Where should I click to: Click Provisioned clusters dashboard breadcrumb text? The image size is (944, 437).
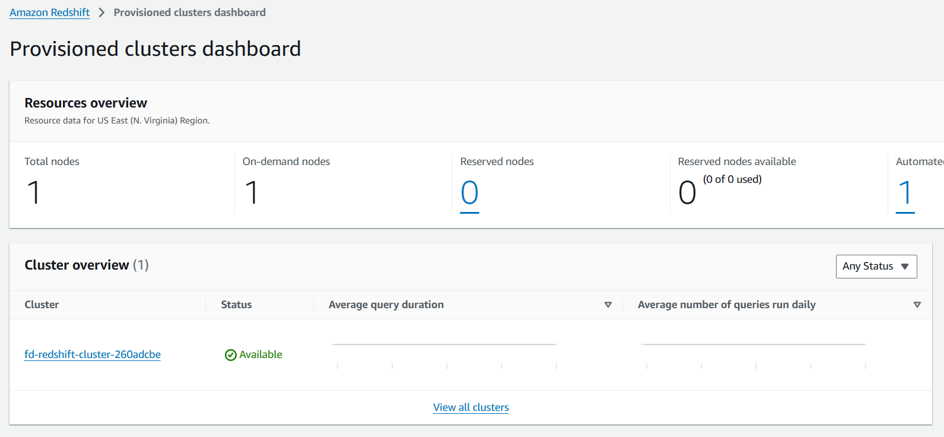click(x=189, y=12)
